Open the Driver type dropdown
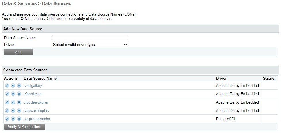 pos(90,45)
